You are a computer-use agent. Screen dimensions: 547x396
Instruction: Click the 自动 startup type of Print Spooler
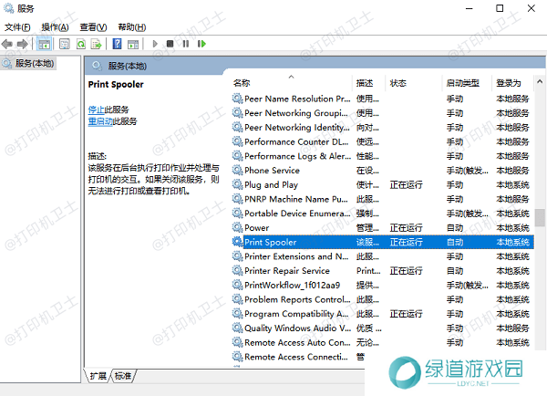[455, 242]
